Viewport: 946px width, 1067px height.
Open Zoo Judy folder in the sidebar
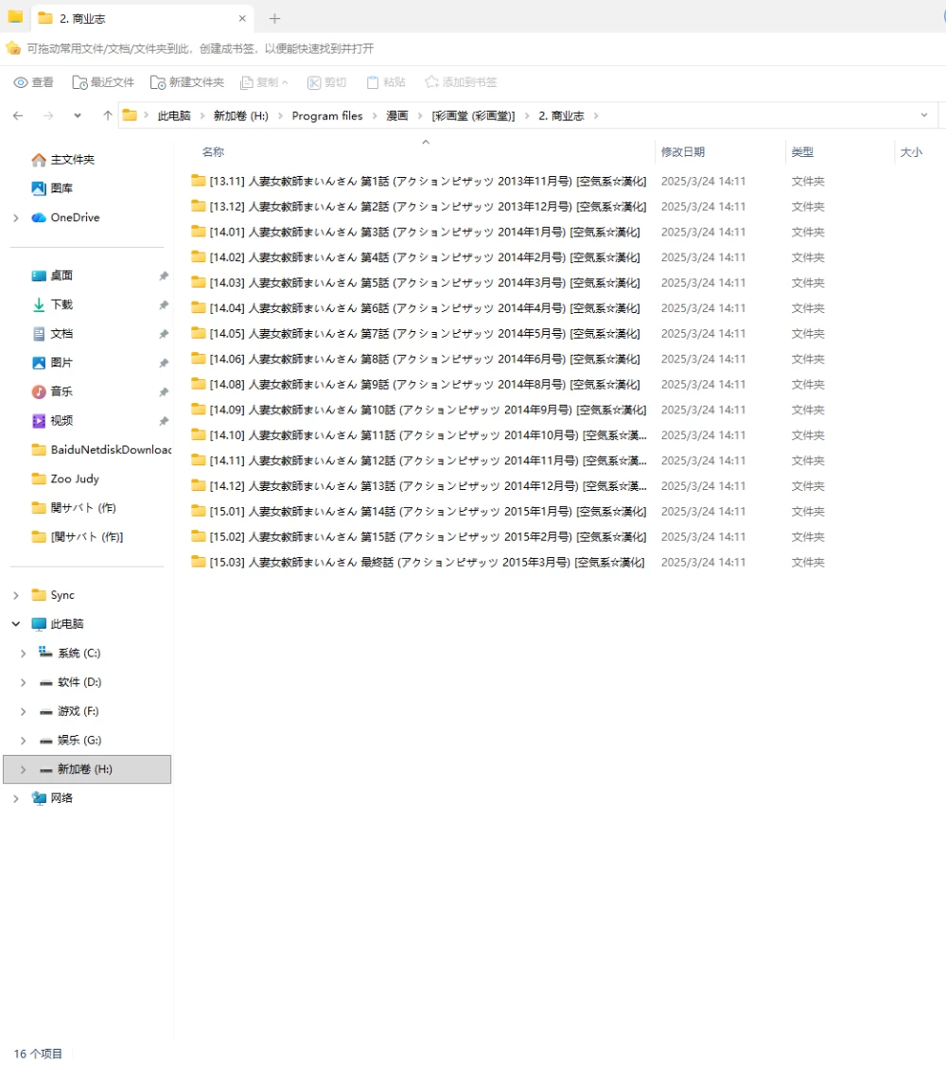coord(65,479)
